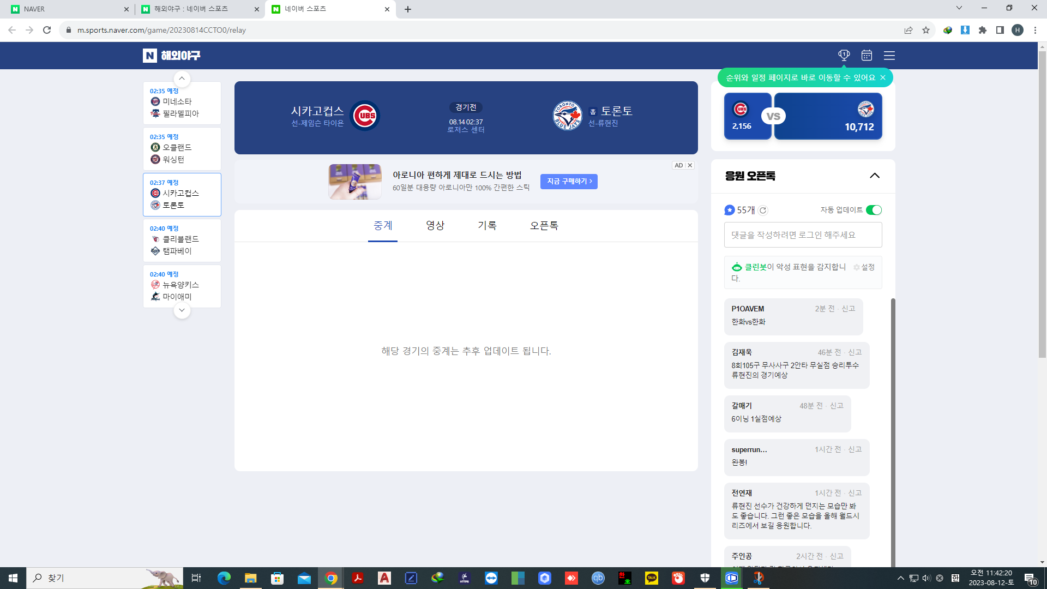Screen dimensions: 1047x589
Task: Open browser side panel
Action: coord(1000,30)
